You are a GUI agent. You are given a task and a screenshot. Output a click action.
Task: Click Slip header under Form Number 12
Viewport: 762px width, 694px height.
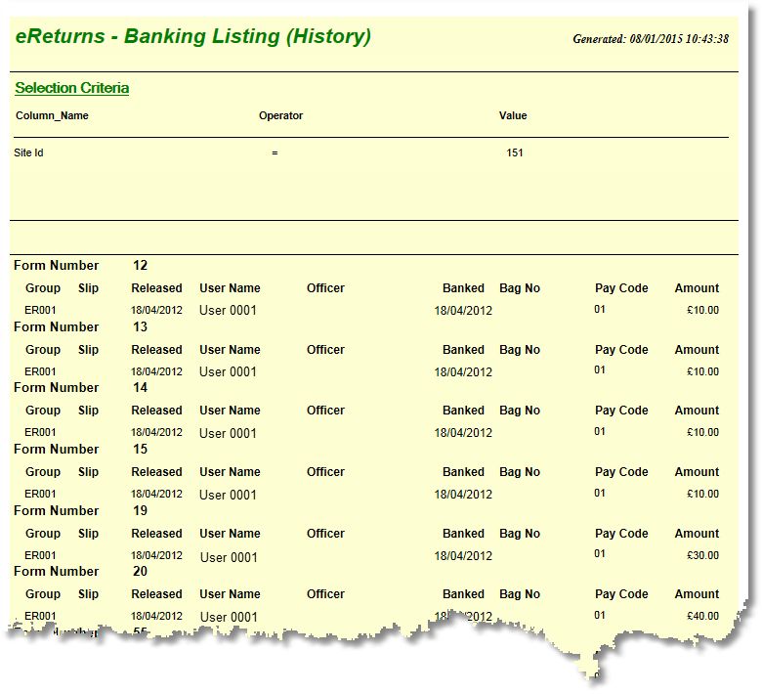[89, 288]
